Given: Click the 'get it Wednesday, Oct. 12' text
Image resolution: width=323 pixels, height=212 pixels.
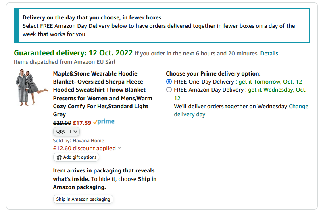Looking at the screenshot, I should (x=277, y=90).
